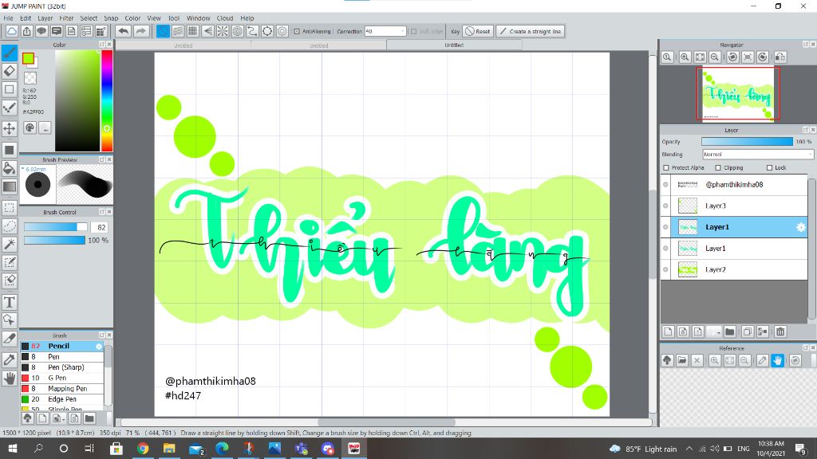Enable the Clipping checkbox
This screenshot has height=459, width=817.
tap(718, 167)
